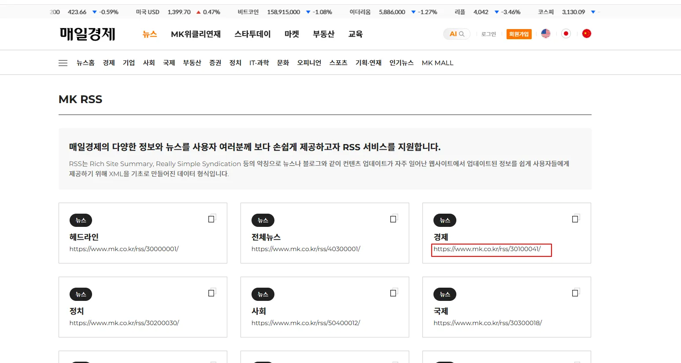Viewport: 681px width, 363px height.
Task: Copy the 정치 RSS URL
Action: 212,293
